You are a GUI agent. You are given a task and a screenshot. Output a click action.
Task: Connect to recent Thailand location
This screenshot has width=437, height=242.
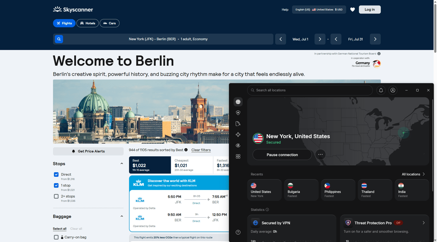(x=375, y=190)
